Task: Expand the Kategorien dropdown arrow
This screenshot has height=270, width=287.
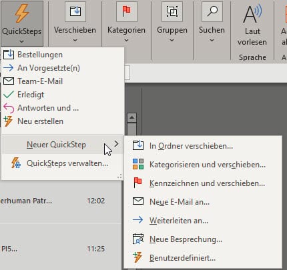Action: (x=126, y=40)
